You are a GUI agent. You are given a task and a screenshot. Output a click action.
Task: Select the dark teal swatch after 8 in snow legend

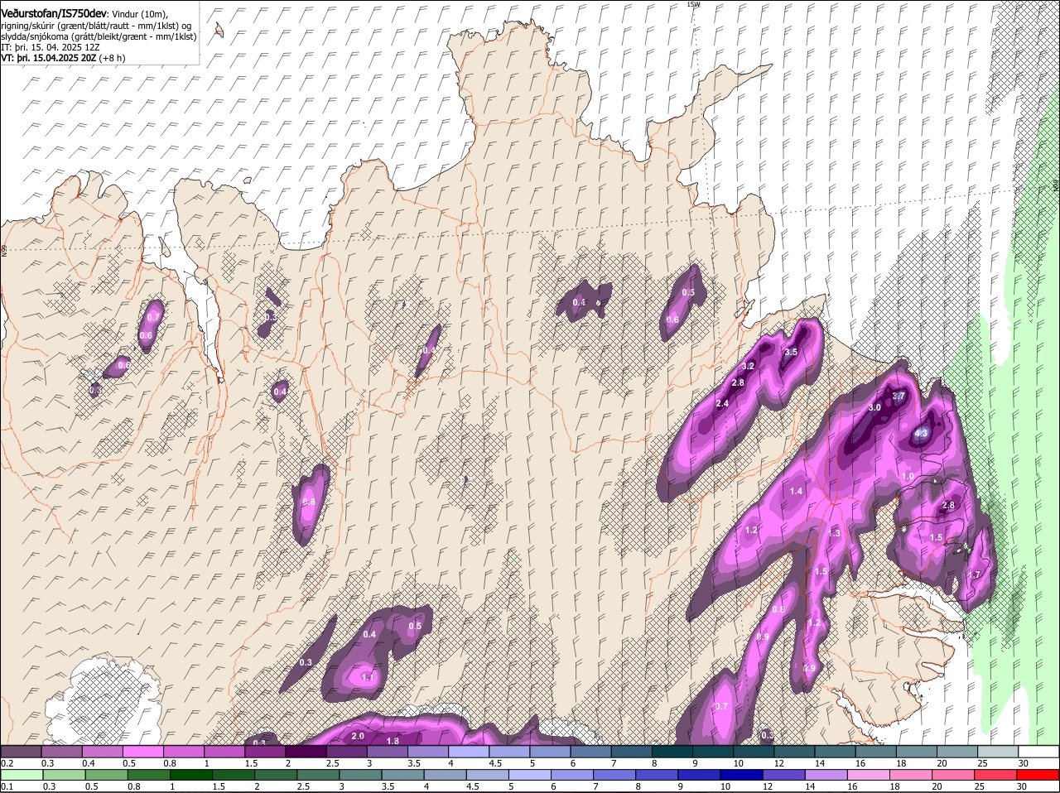pos(674,752)
